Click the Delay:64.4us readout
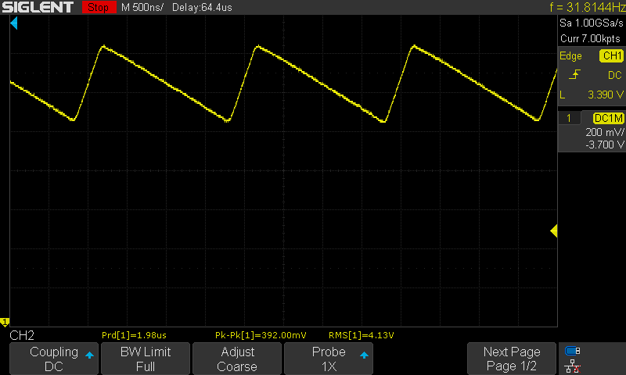Image resolution: width=626 pixels, height=375 pixels. [x=202, y=7]
